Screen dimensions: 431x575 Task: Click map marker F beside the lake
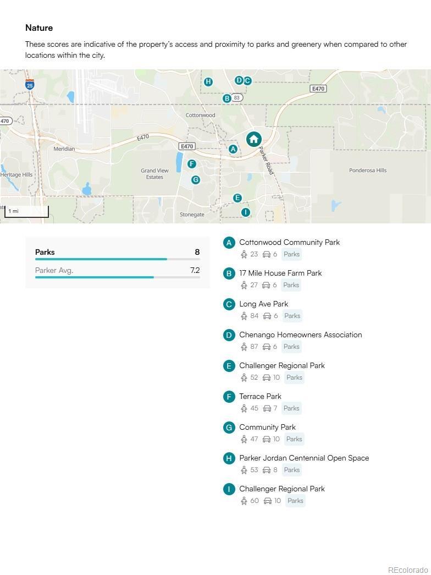(x=191, y=164)
